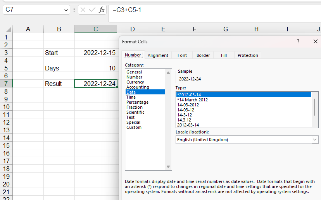Click the Select All corner triangle
321x200 pixels.
9,29
